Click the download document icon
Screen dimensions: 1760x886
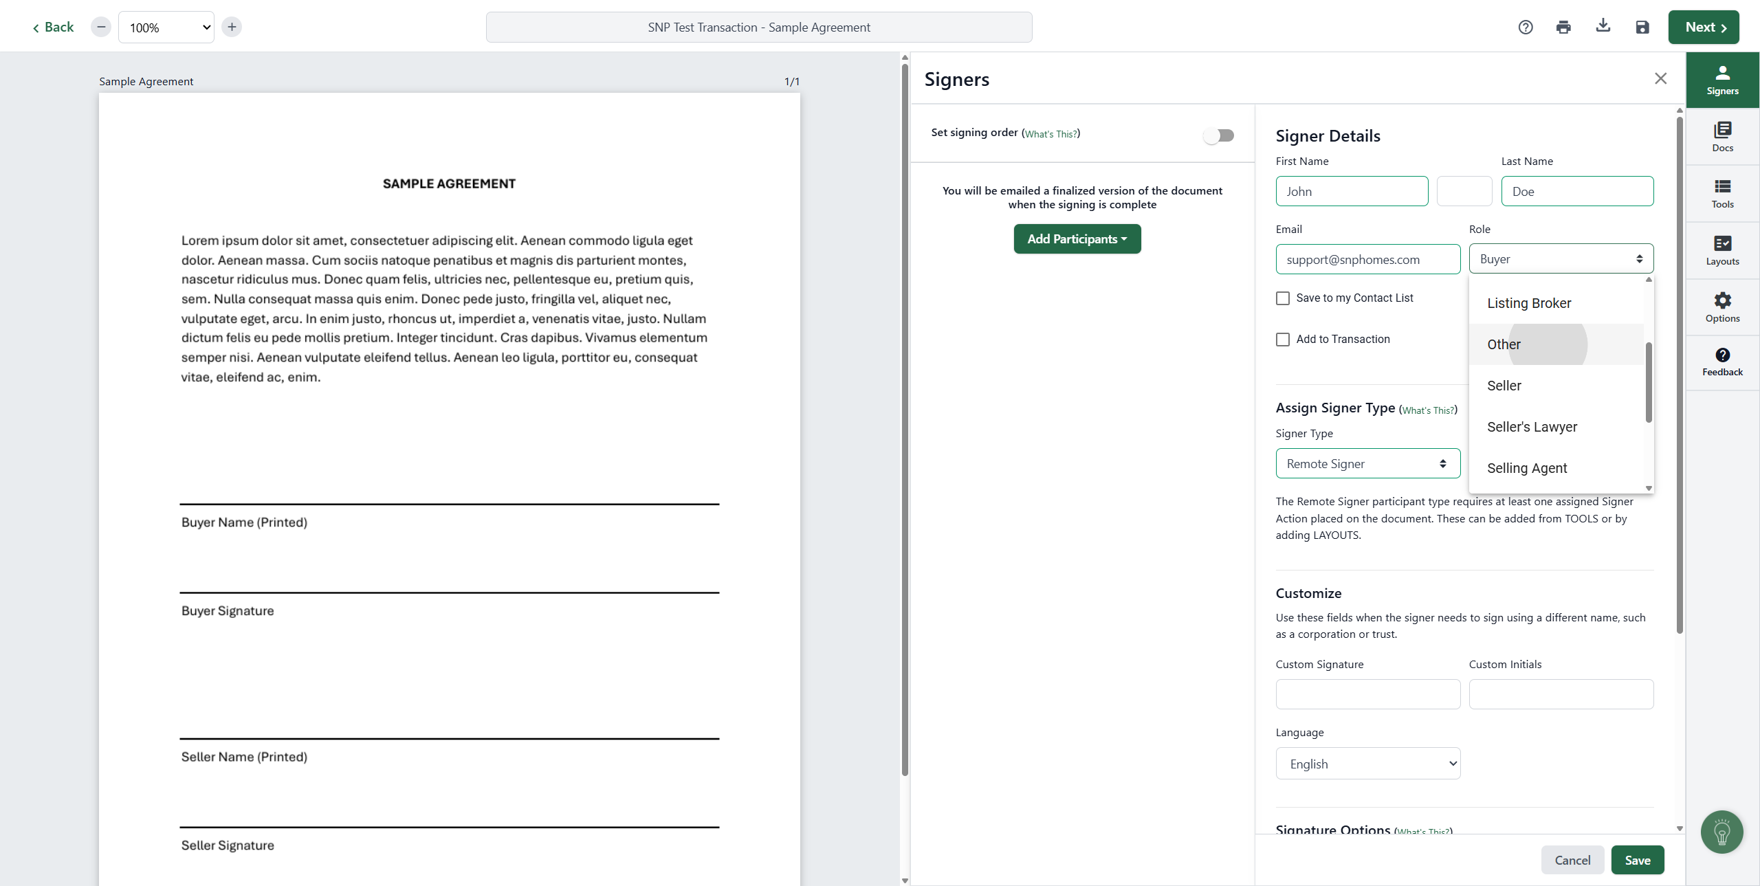(x=1603, y=26)
